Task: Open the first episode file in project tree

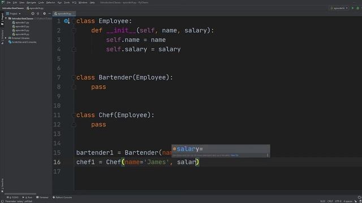Action: pyautogui.click(x=21, y=23)
